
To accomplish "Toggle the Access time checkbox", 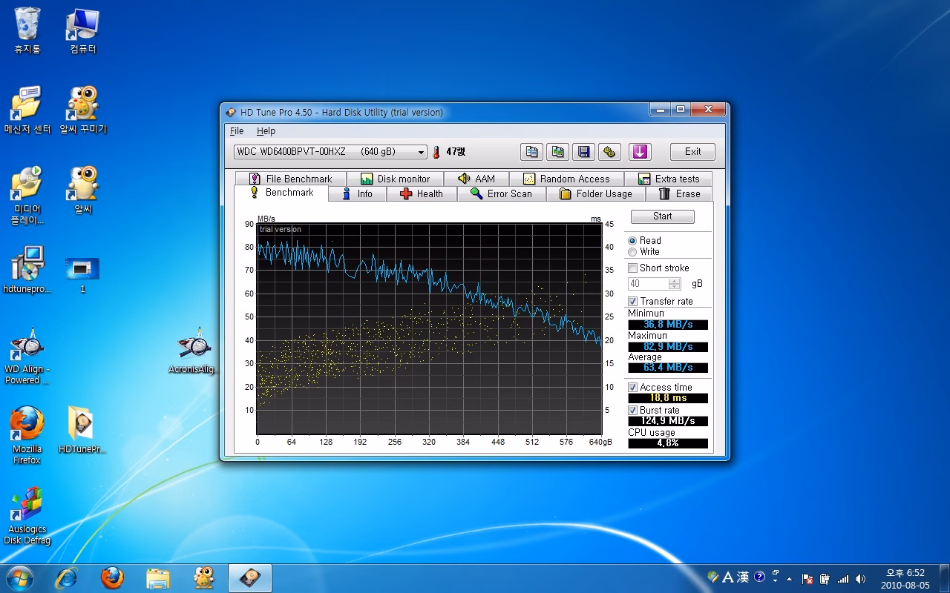I will (x=633, y=387).
